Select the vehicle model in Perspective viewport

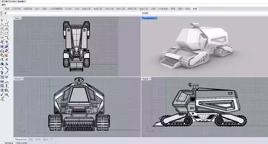[196, 46]
